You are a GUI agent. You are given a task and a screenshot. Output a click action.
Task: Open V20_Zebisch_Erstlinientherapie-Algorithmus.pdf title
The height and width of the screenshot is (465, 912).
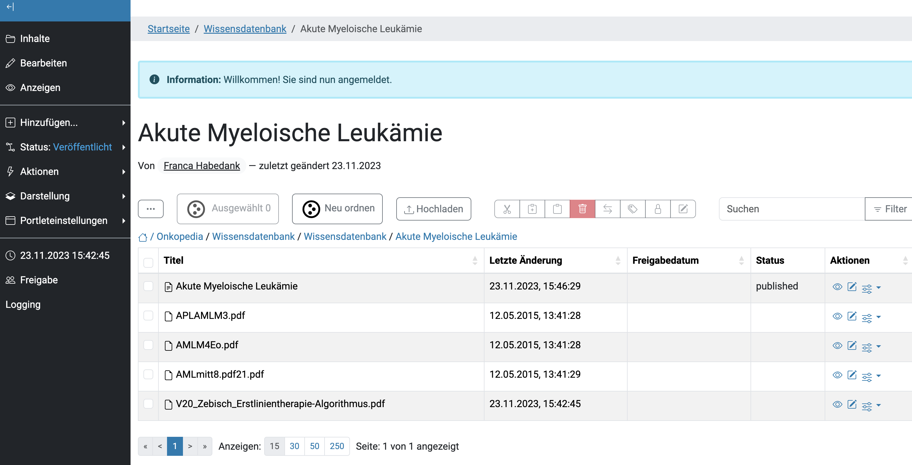pyautogui.click(x=280, y=403)
